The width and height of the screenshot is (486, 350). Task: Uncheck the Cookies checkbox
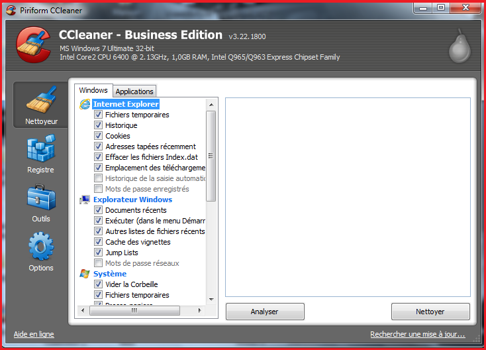pyautogui.click(x=99, y=136)
